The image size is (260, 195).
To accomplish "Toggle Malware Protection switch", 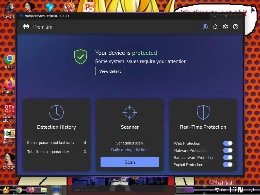I will tap(228, 150).
